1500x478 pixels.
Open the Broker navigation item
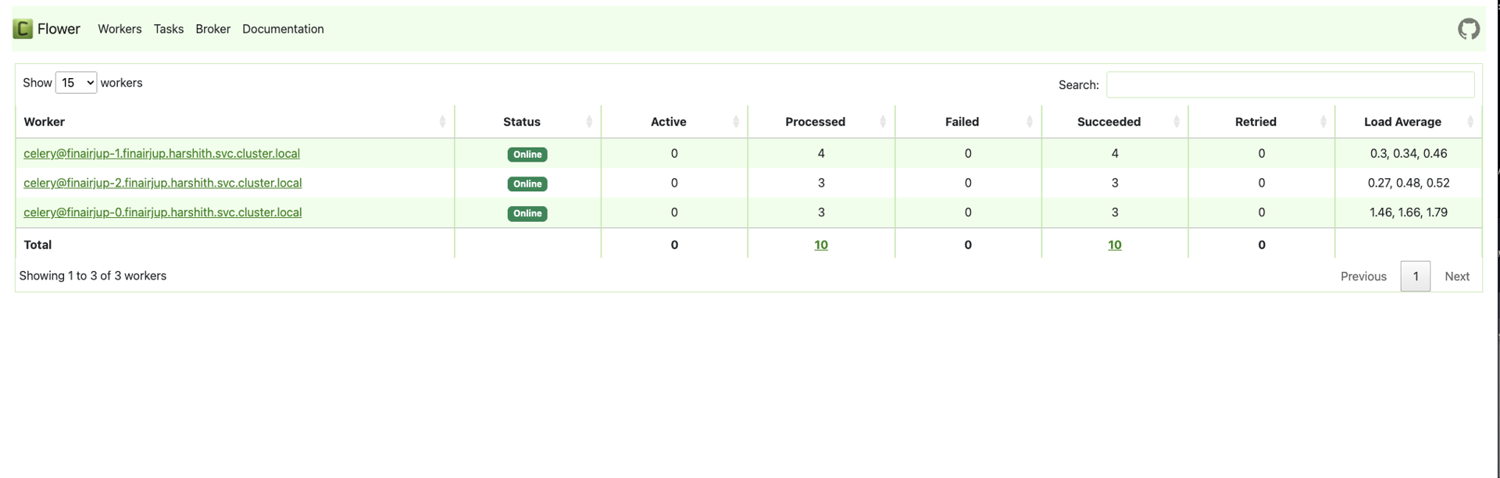coord(212,29)
